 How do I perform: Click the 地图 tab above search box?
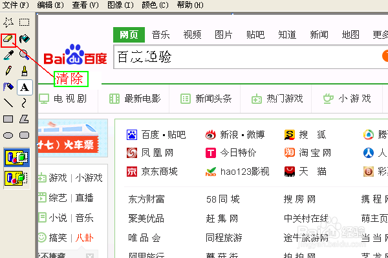[x=350, y=35]
